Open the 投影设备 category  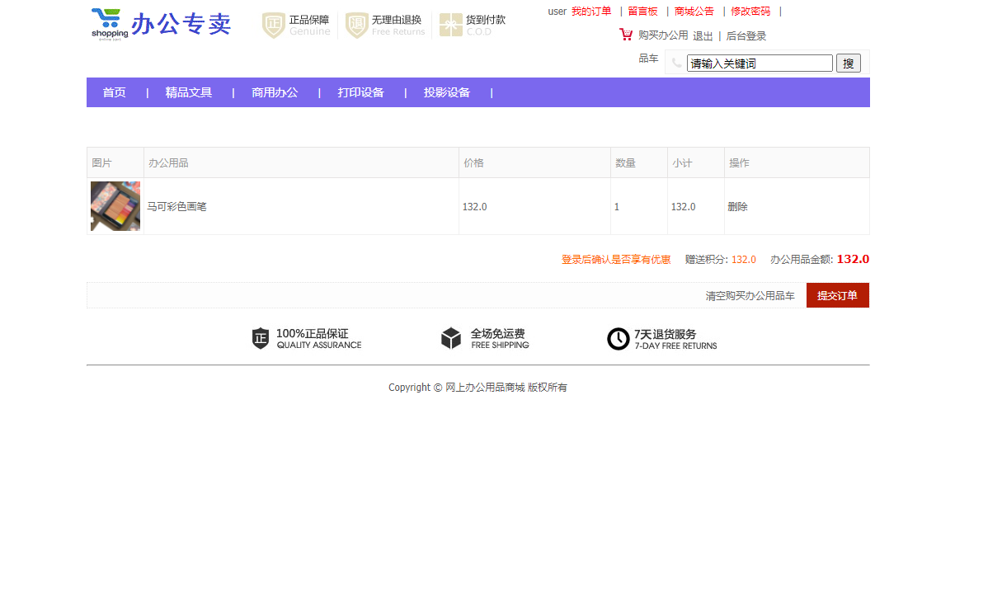pyautogui.click(x=446, y=92)
